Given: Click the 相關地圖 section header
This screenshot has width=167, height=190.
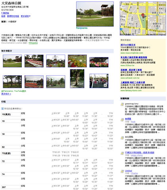Looking at the screenshot, I should tap(143, 99).
